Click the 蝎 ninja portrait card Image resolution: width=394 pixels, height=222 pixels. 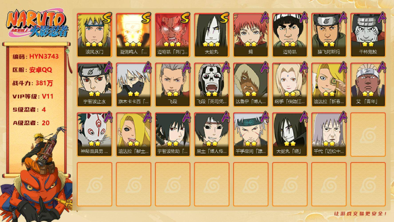(x=251, y=35)
